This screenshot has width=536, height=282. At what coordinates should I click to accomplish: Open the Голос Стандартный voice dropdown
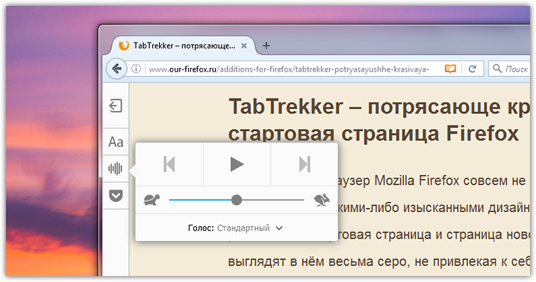pos(235,228)
